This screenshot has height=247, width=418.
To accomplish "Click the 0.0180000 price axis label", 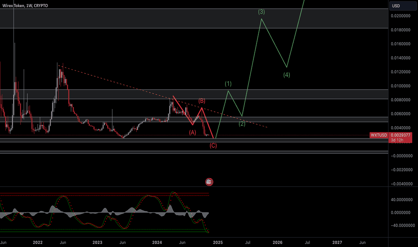I will [x=401, y=30].
